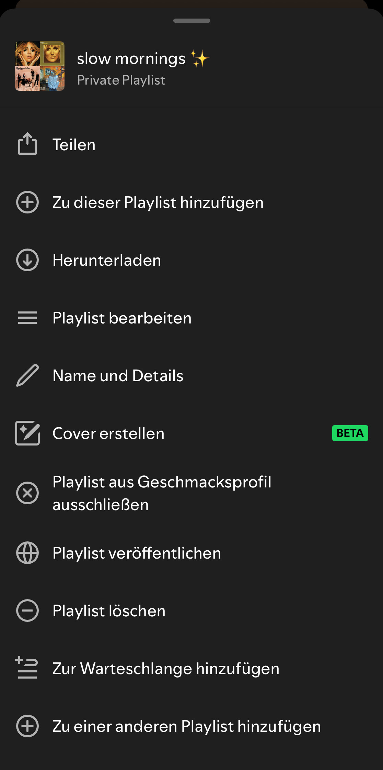The image size is (383, 770).
Task: Tap the minus circle delete icon
Action: tap(27, 610)
